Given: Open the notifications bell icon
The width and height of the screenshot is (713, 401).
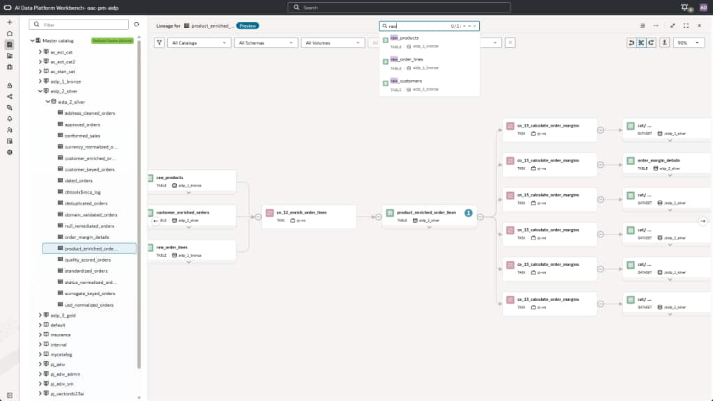Looking at the screenshot, I should pos(684,7).
